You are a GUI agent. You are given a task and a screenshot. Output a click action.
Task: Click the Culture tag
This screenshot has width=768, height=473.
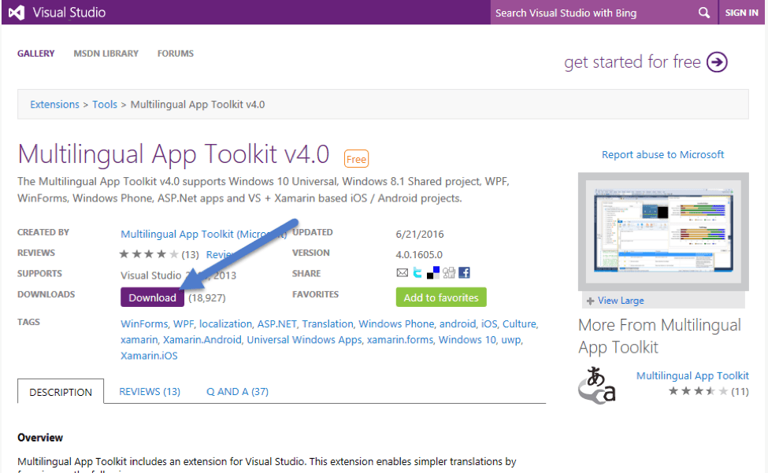coord(519,323)
